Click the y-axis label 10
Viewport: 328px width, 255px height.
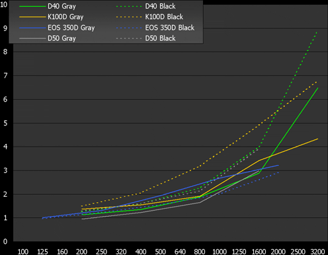click(4, 5)
